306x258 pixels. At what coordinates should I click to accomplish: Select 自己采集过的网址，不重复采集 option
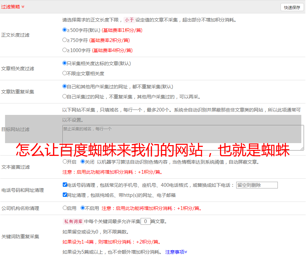pos(64,96)
